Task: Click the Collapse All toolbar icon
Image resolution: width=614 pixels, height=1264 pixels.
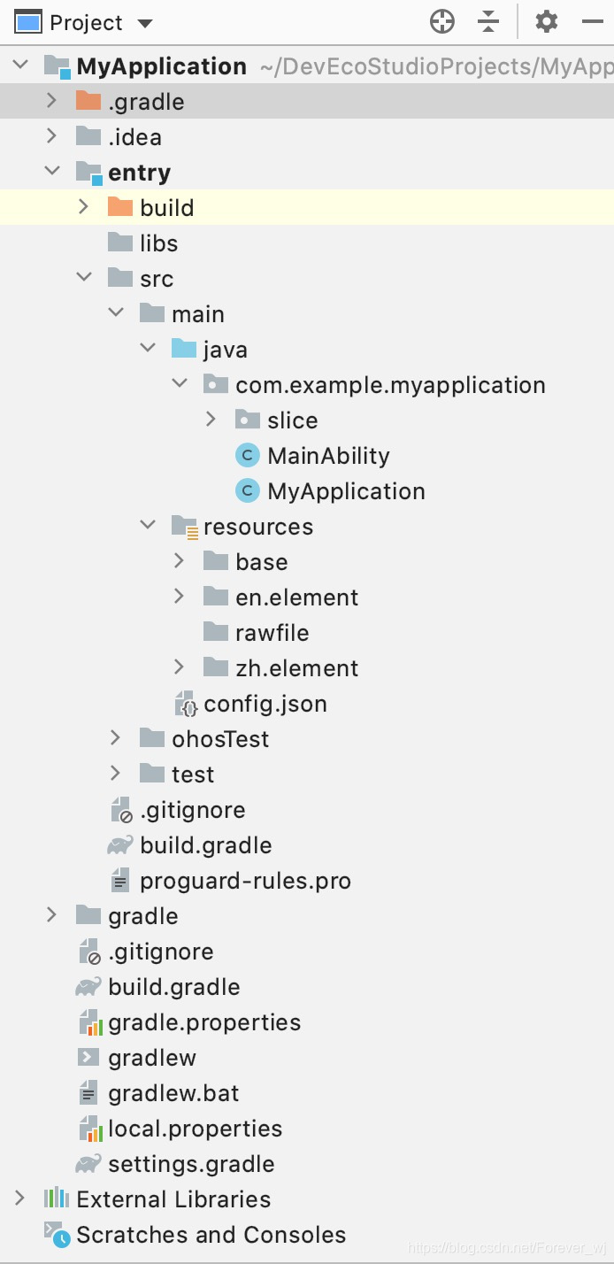Action: click(x=488, y=22)
